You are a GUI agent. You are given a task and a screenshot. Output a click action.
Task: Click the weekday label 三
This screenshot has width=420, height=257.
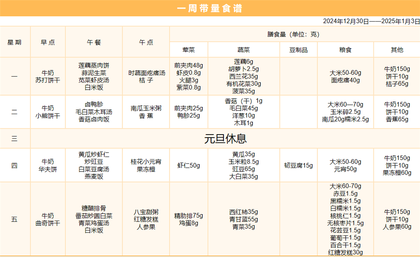tap(14, 138)
